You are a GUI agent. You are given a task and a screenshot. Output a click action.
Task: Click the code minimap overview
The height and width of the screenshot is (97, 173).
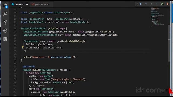point(157,17)
